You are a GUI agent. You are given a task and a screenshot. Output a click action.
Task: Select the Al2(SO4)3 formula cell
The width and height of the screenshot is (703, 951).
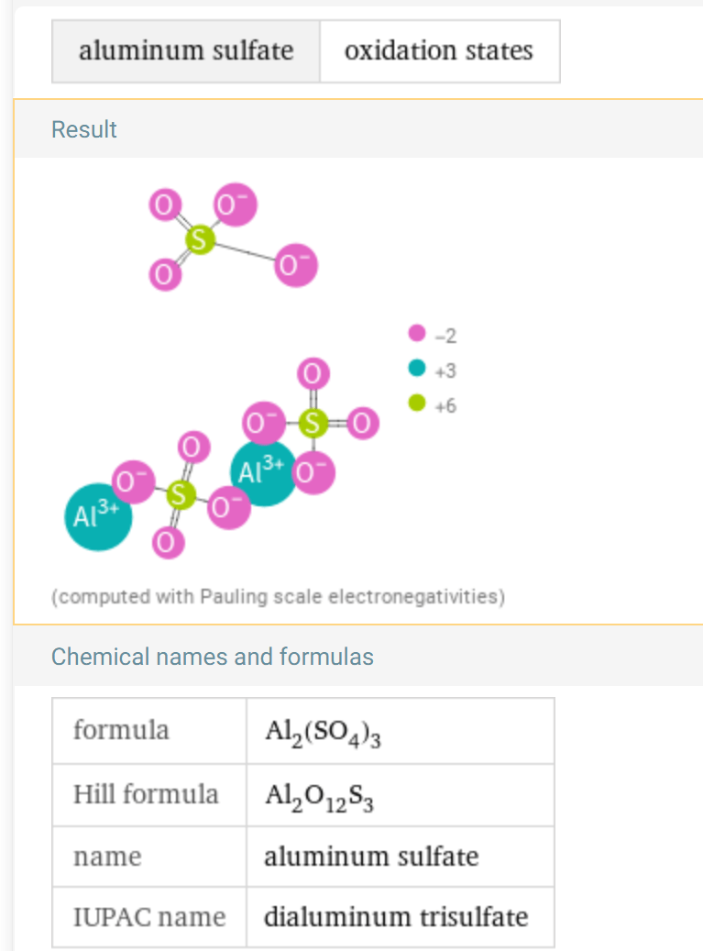coord(400,731)
